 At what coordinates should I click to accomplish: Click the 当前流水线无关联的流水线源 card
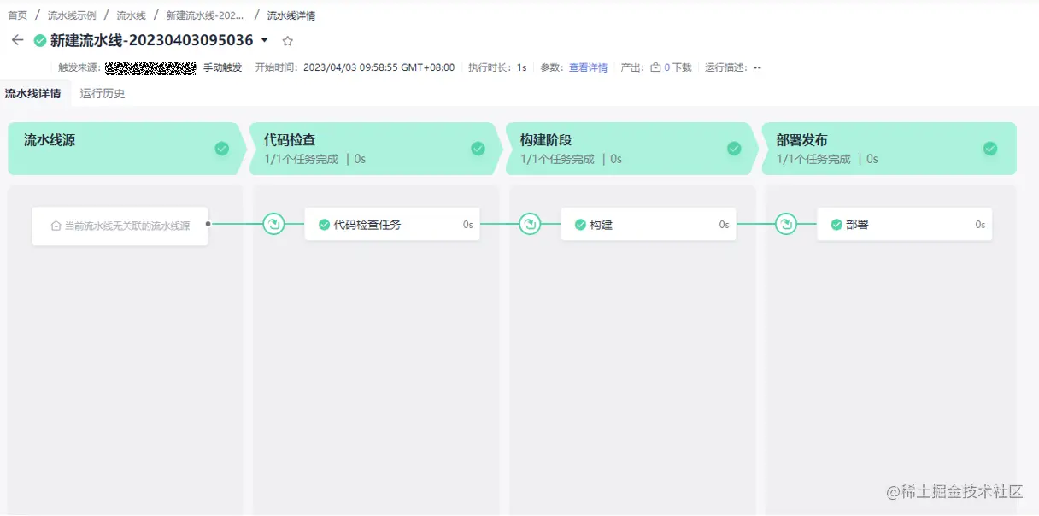tap(120, 226)
